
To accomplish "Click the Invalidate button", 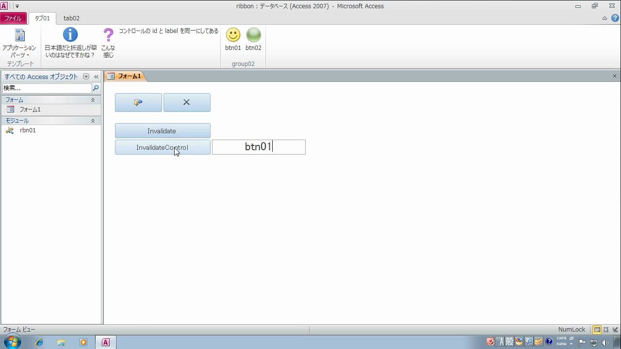I will coord(163,131).
